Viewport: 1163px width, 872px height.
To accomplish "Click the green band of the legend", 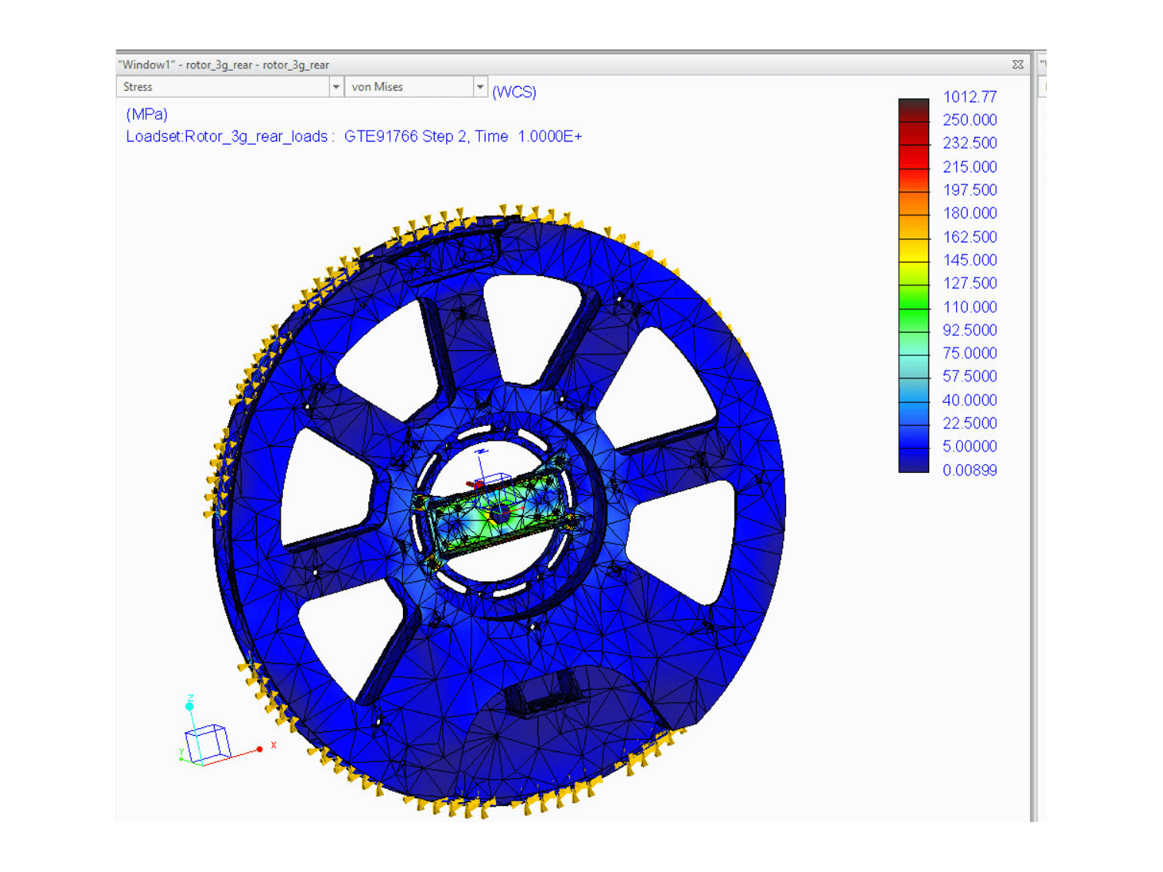I will click(x=914, y=308).
